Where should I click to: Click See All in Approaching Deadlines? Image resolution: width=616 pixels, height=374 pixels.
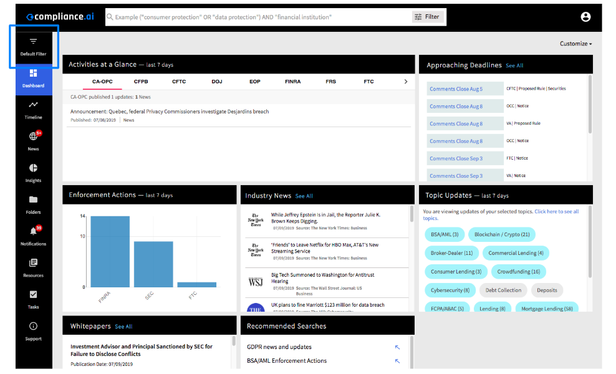point(514,65)
